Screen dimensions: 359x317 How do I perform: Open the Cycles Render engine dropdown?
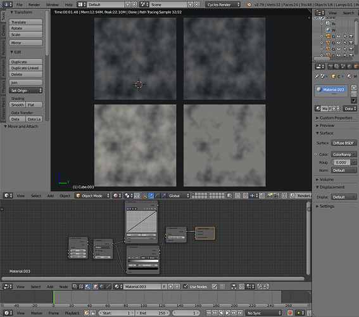223,4
